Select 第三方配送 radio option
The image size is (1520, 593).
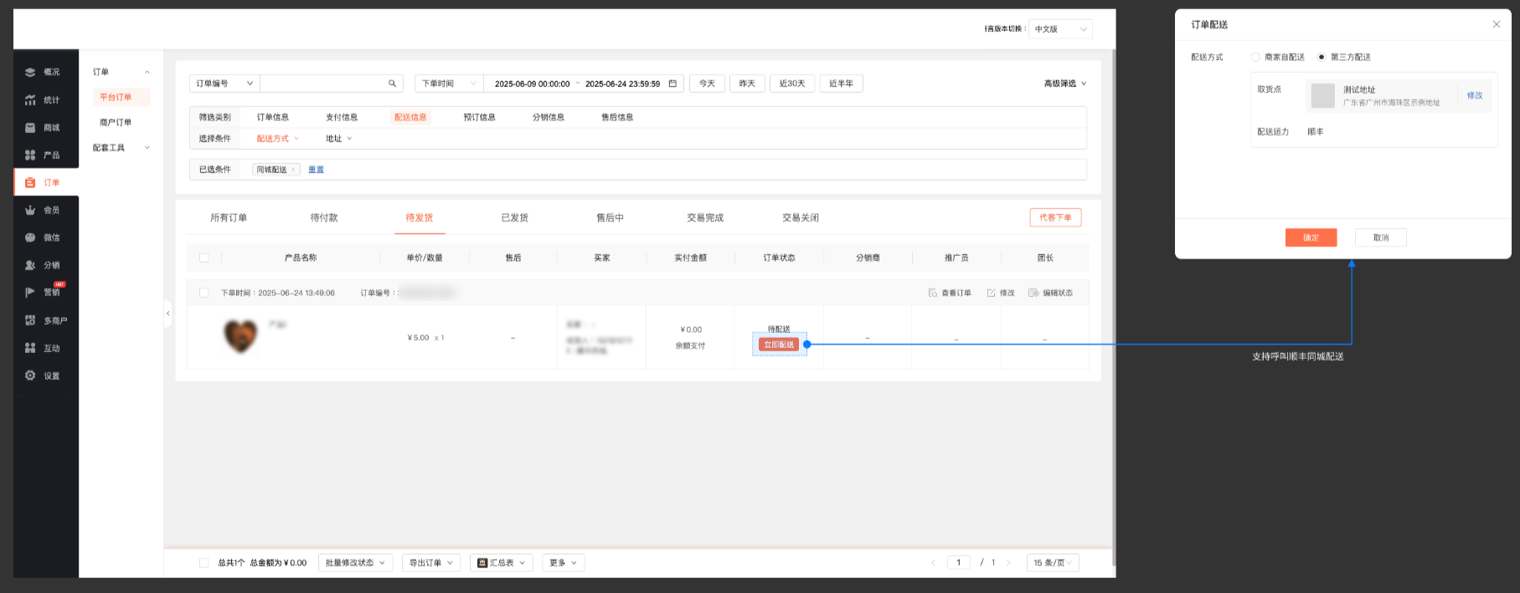point(1322,57)
